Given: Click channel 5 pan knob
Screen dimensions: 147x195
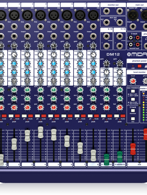Looking at the screenshot, I should coord(54,108).
